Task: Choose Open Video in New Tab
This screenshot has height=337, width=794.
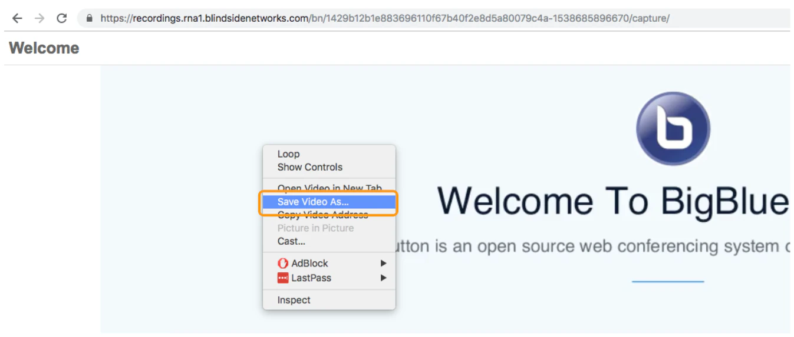Action: [x=329, y=189]
